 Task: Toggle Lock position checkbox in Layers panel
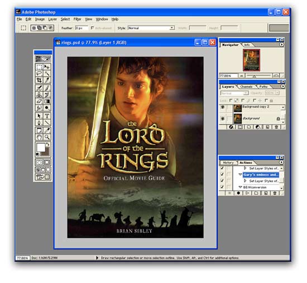pyautogui.click(x=255, y=101)
